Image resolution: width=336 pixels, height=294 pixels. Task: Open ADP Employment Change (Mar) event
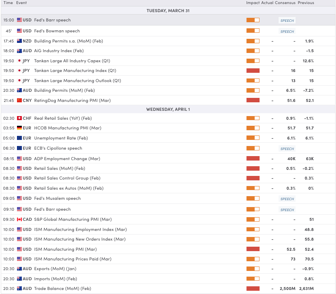[67, 159]
